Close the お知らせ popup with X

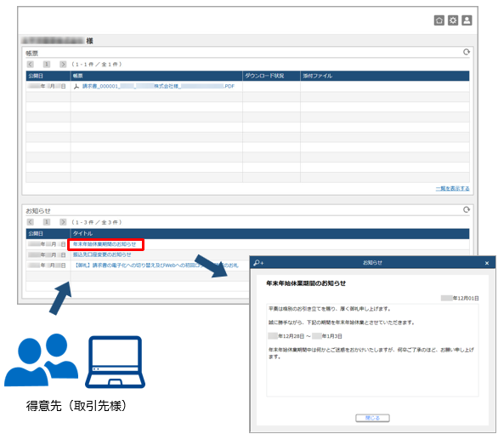487,263
